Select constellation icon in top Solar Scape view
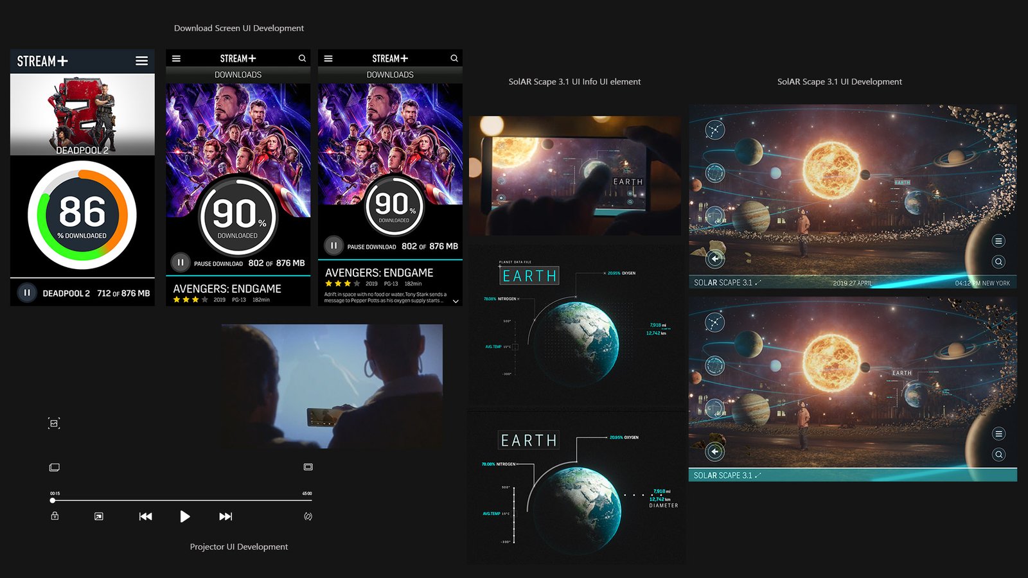Viewport: 1028px width, 578px height. [x=714, y=130]
